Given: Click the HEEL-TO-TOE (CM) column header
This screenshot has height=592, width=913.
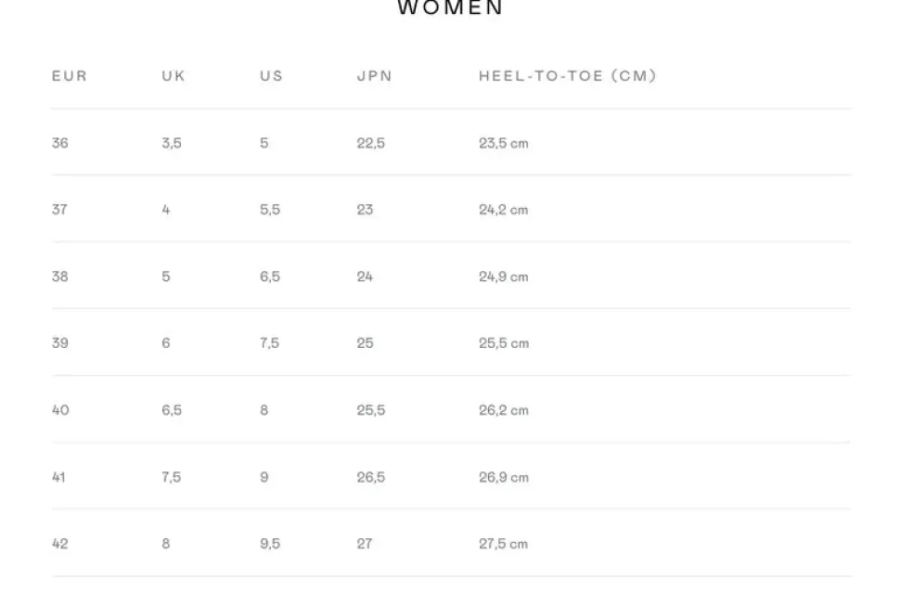Looking at the screenshot, I should click(567, 76).
